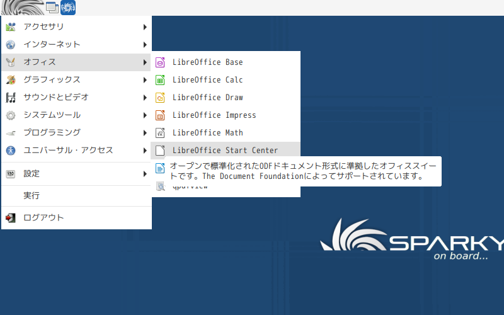Open the LibreOffice Math menu entry

click(x=226, y=133)
